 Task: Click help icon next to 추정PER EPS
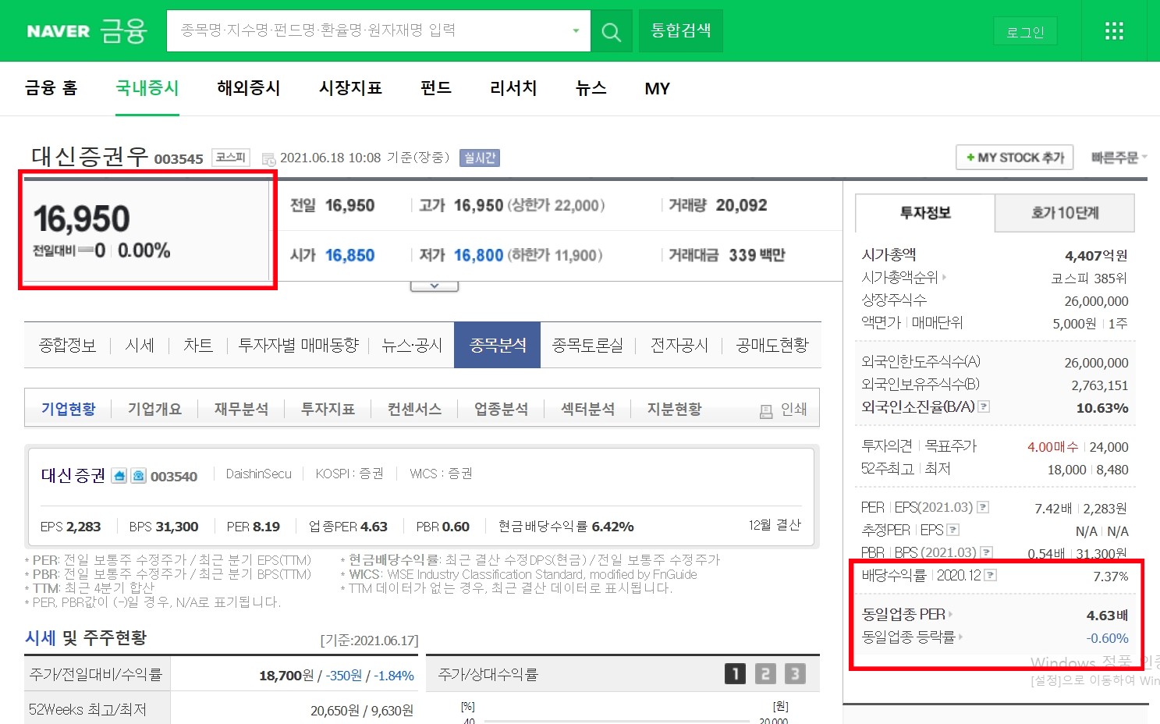(952, 530)
